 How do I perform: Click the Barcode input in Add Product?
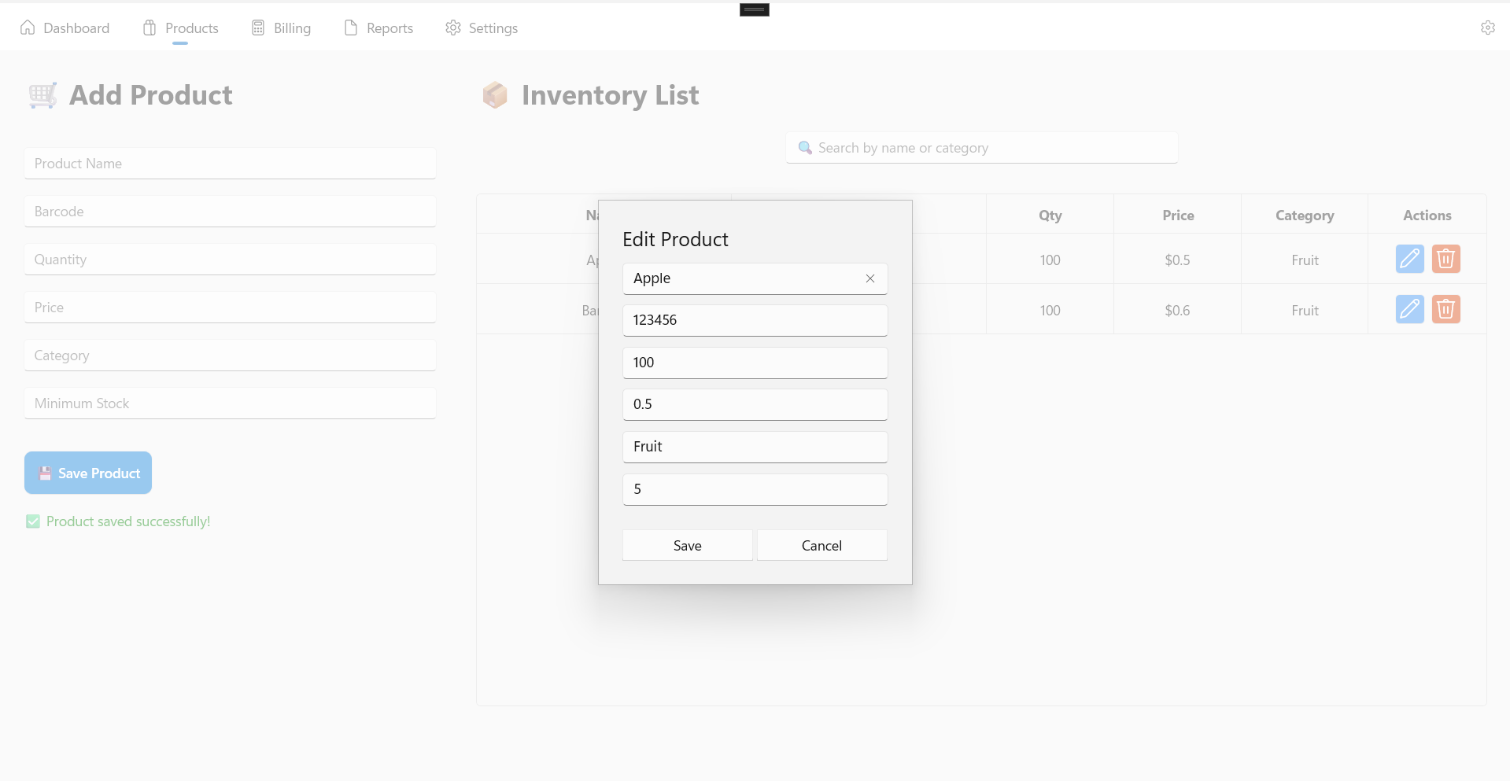coord(230,212)
